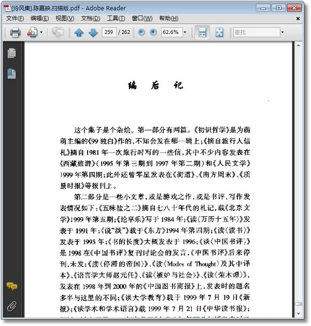Zoom in with the plus button
Screen dimensions: 311x326
coord(153,32)
